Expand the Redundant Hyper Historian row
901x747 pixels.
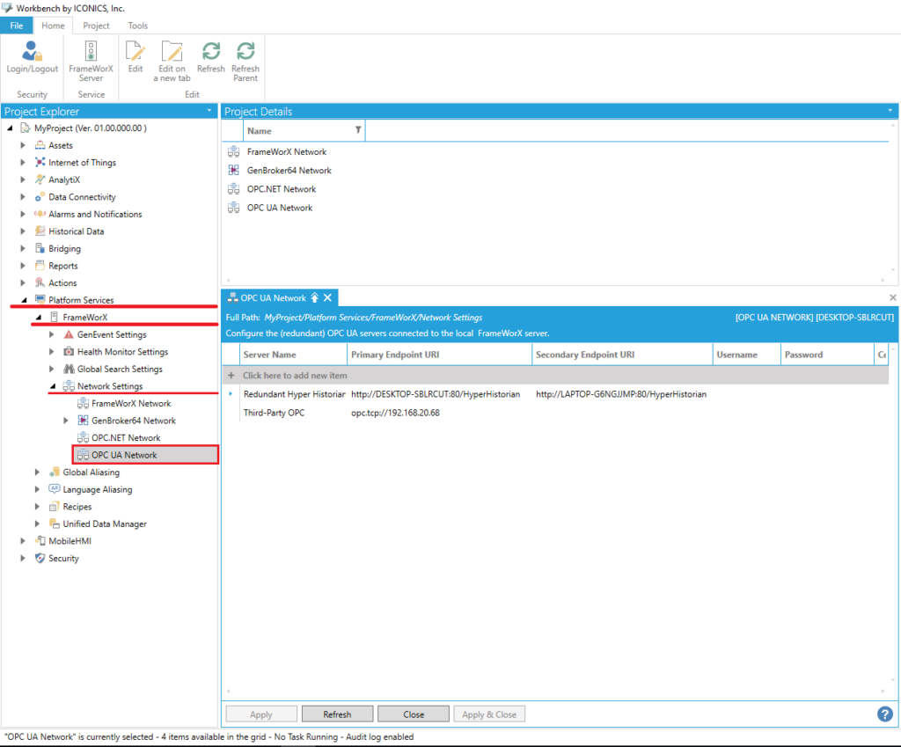[x=231, y=394]
